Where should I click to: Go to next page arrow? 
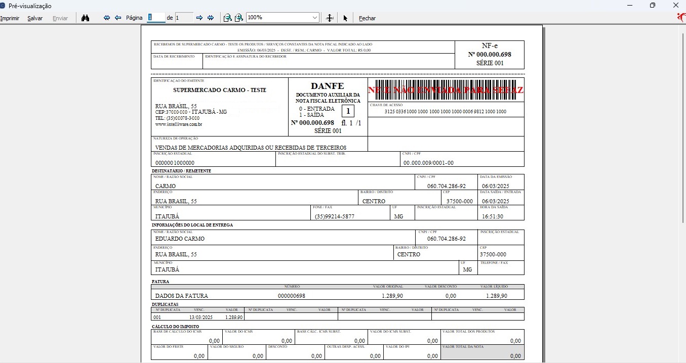tap(199, 18)
